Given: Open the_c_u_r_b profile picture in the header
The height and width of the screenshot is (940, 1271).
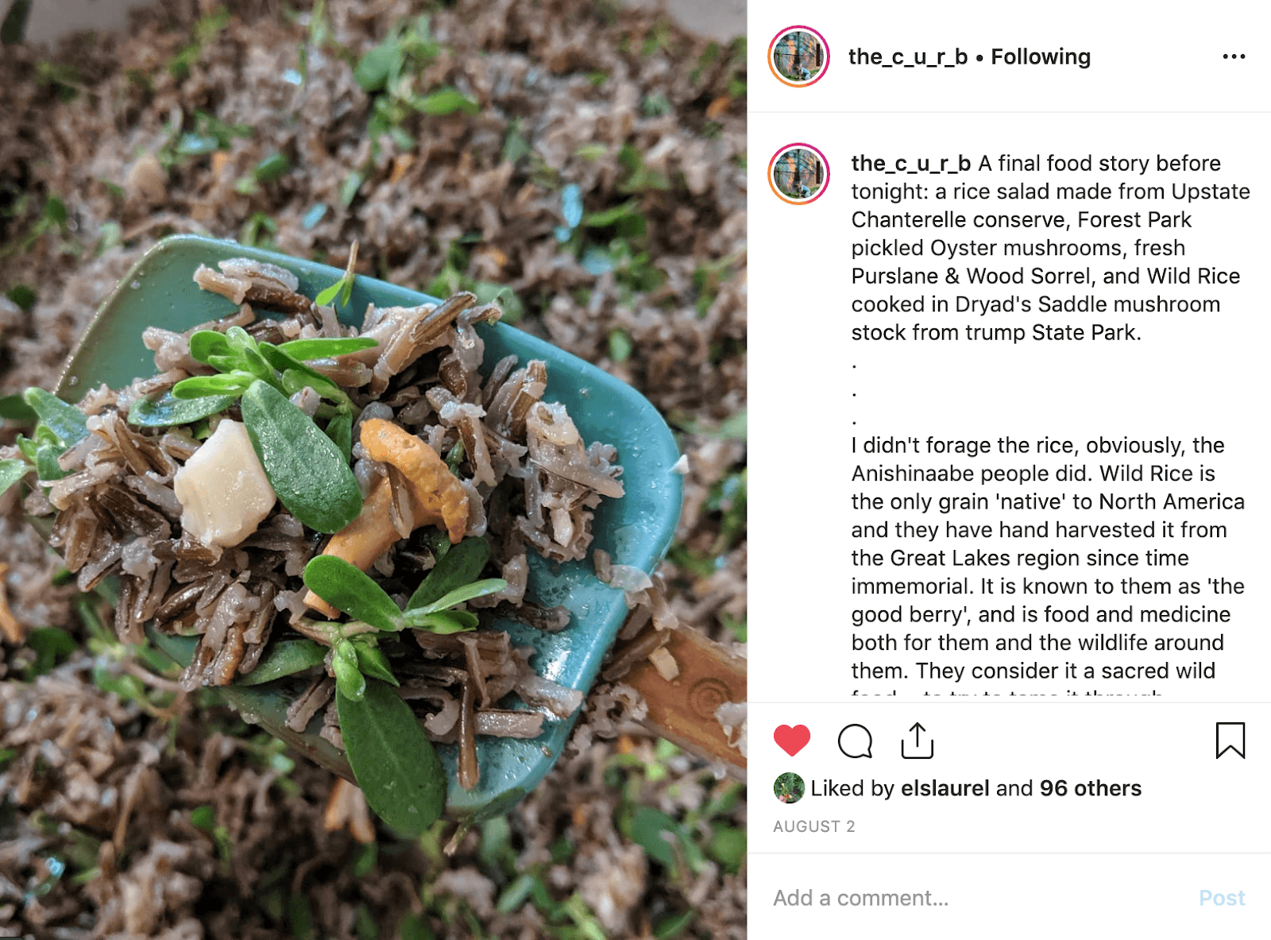Looking at the screenshot, I should coord(798,56).
